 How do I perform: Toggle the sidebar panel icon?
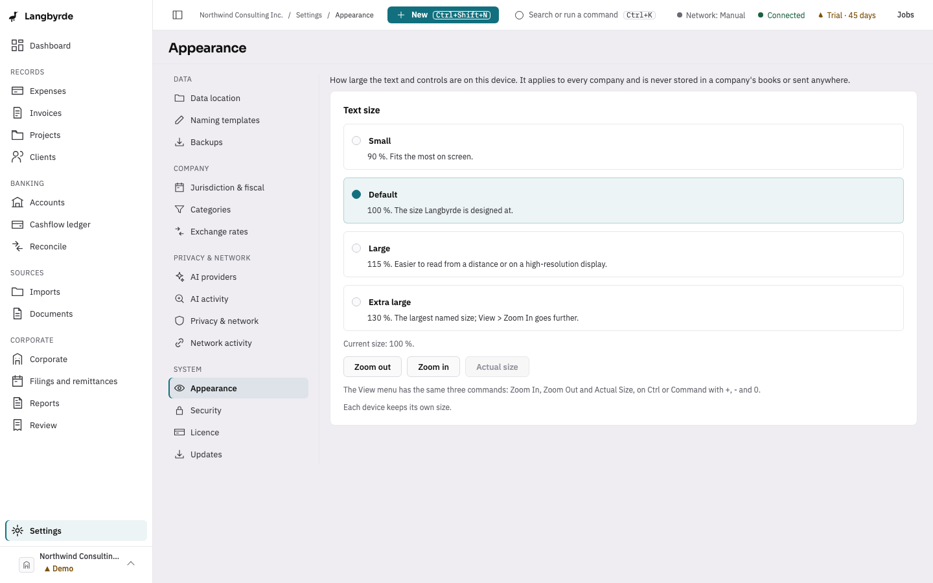coord(178,15)
